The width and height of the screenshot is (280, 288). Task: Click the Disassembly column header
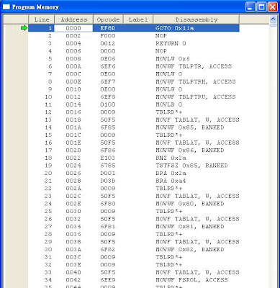(197, 19)
